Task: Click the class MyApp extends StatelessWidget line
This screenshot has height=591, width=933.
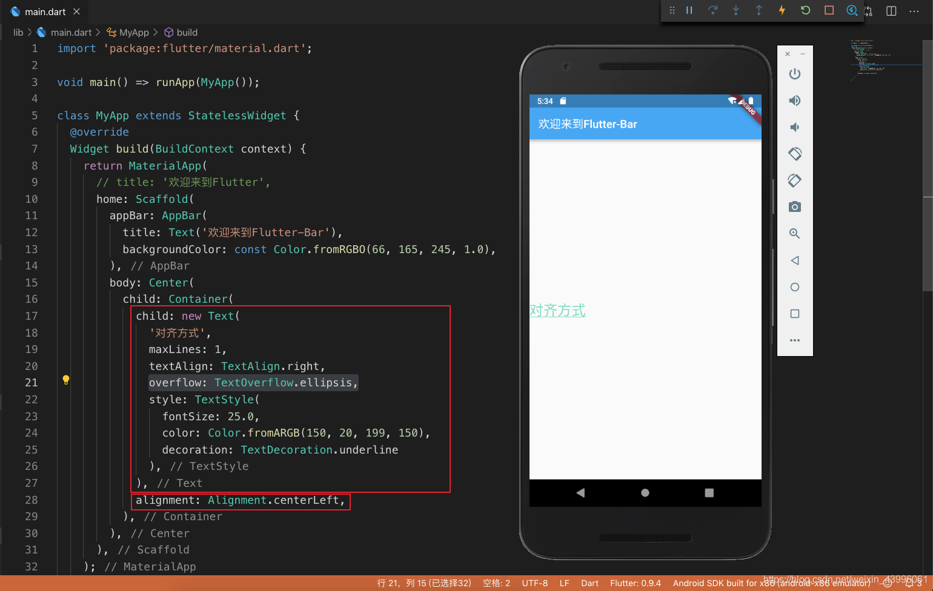Action: point(178,116)
